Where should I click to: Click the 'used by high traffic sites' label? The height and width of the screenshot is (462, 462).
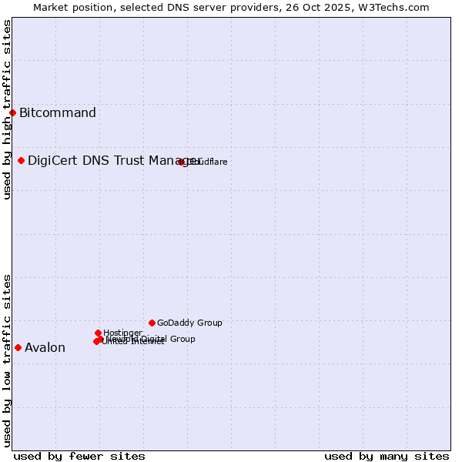7,109
